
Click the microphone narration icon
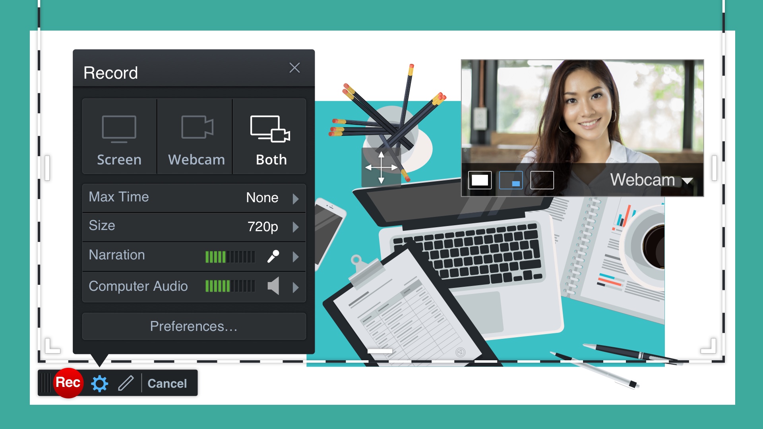click(x=273, y=256)
